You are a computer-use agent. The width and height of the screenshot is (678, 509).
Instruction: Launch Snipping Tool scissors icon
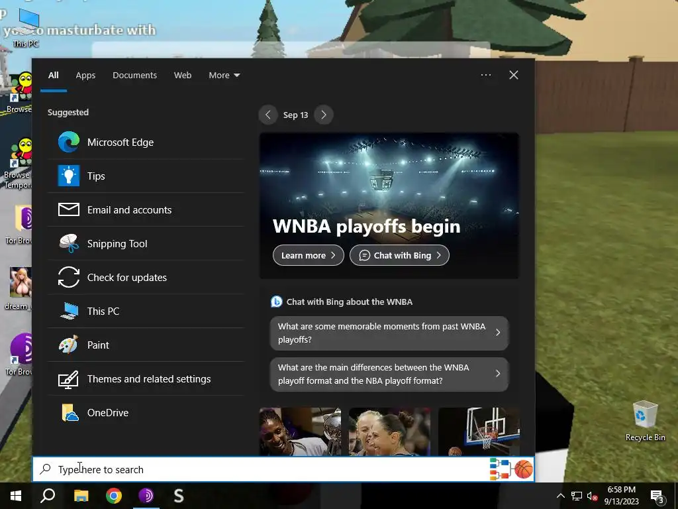(69, 244)
